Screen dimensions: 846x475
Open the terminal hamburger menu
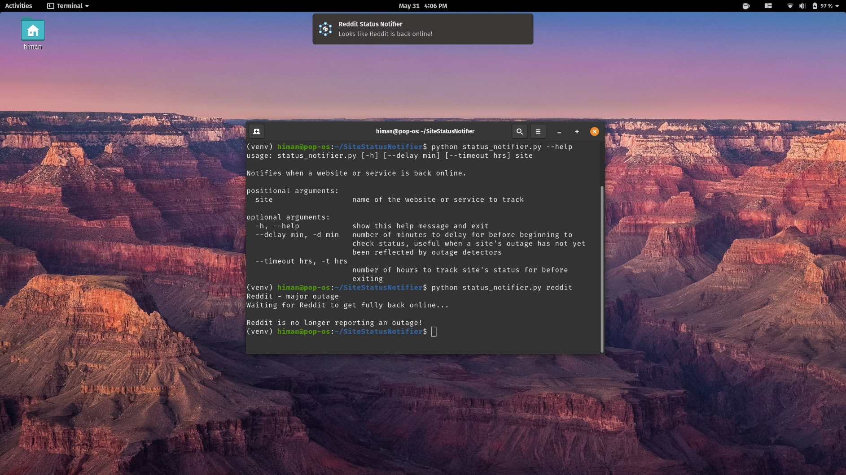[x=538, y=131]
